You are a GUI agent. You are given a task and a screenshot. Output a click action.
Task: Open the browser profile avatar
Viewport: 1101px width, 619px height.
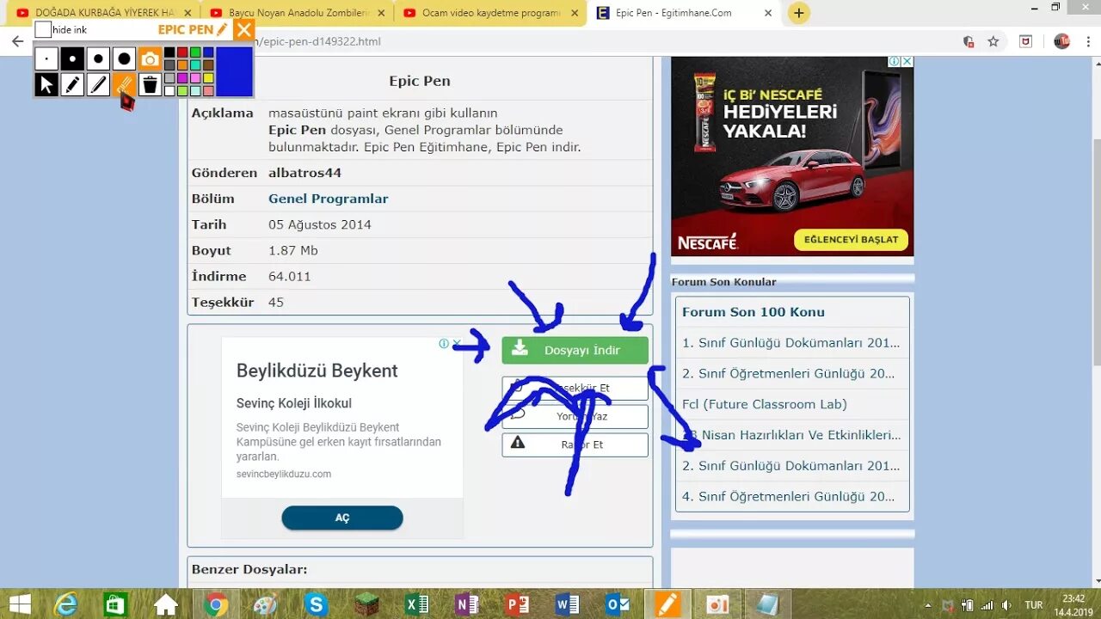point(1061,41)
